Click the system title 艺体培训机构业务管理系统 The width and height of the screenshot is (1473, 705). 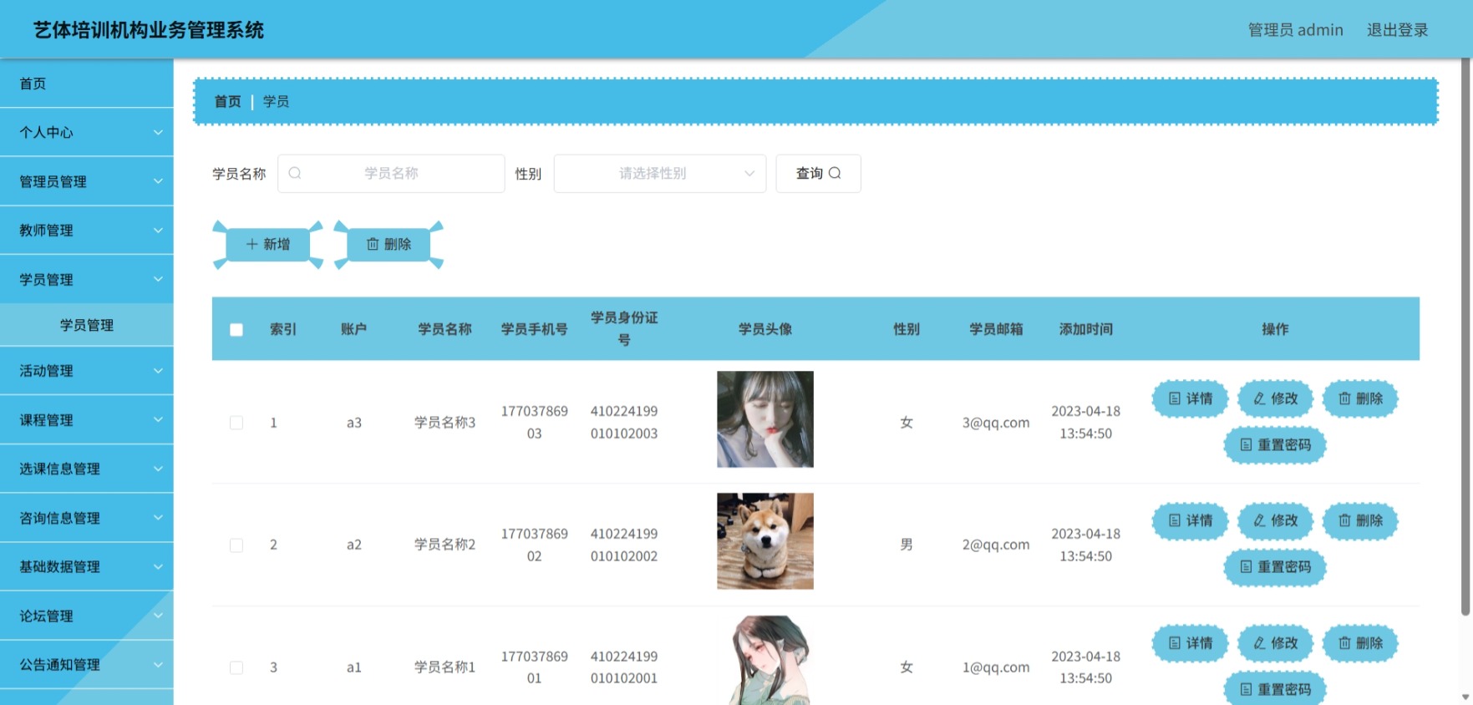149,30
